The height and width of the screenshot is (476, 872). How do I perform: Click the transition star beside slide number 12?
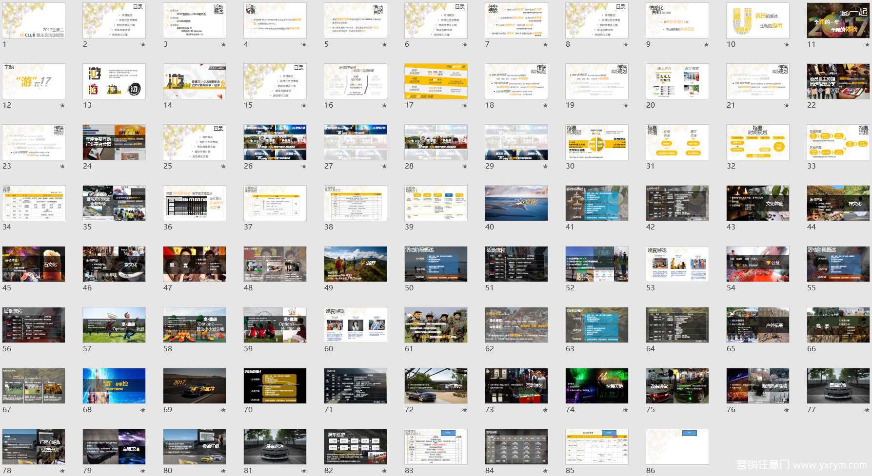click(x=62, y=106)
